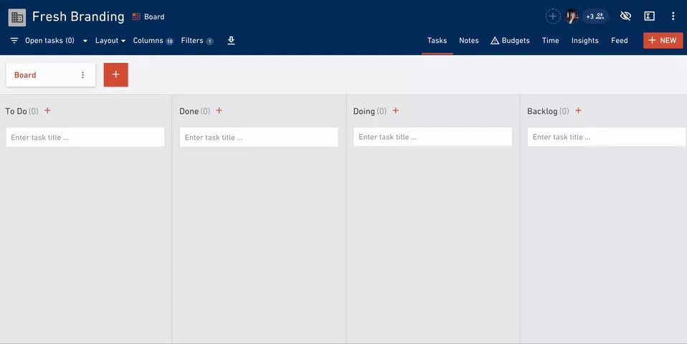This screenshot has height=344, width=687.
Task: Go to the Insights tab
Action: coord(585,40)
